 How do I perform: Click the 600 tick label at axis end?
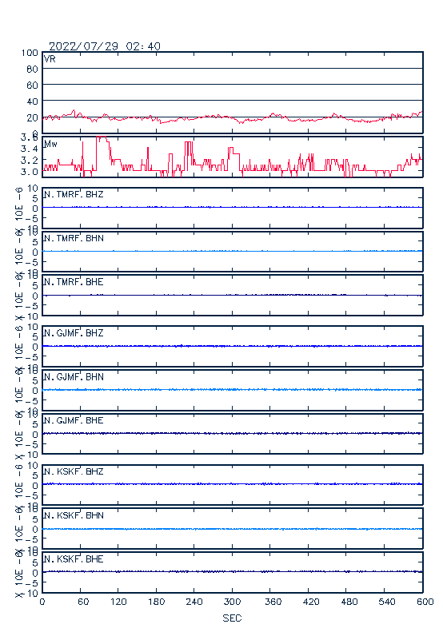[425, 602]
